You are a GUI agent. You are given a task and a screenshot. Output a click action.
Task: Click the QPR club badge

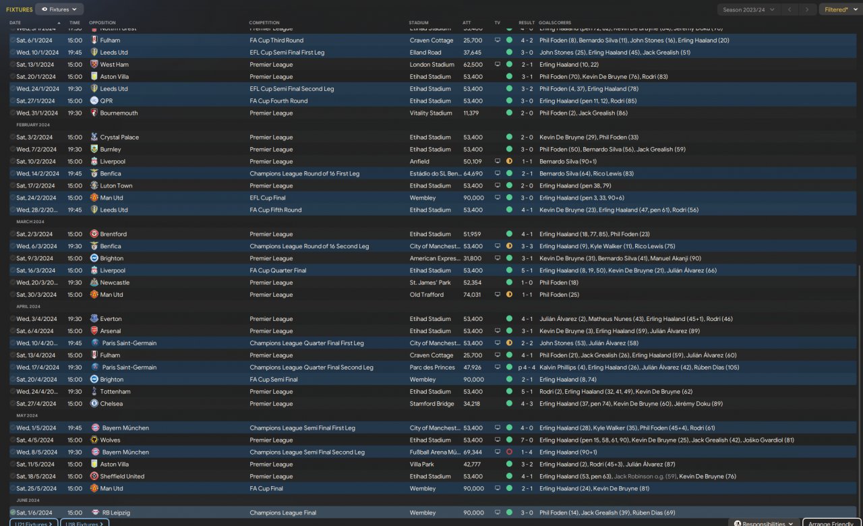coord(94,101)
